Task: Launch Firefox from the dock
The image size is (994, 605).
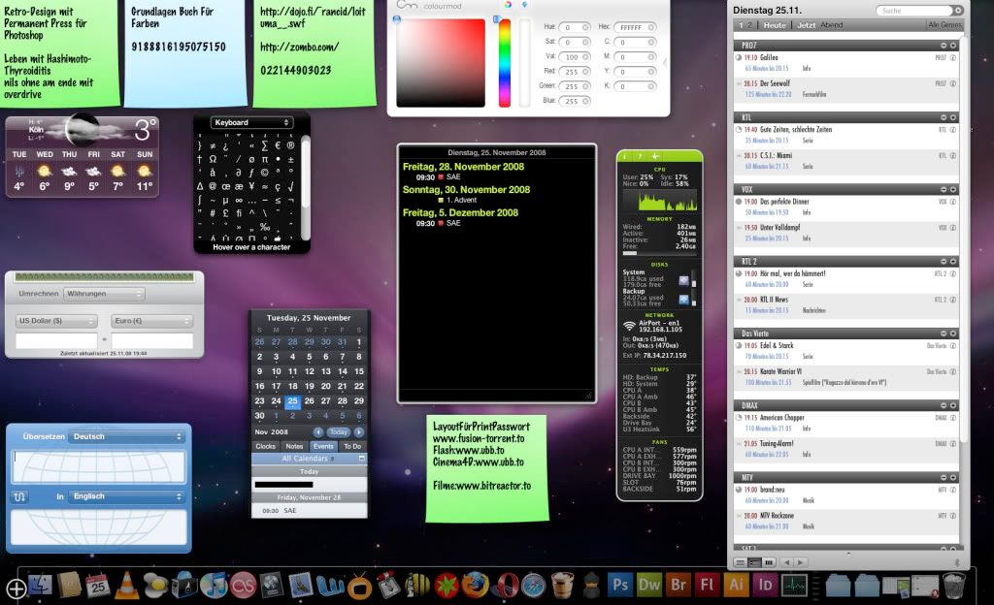Action: pos(475,585)
